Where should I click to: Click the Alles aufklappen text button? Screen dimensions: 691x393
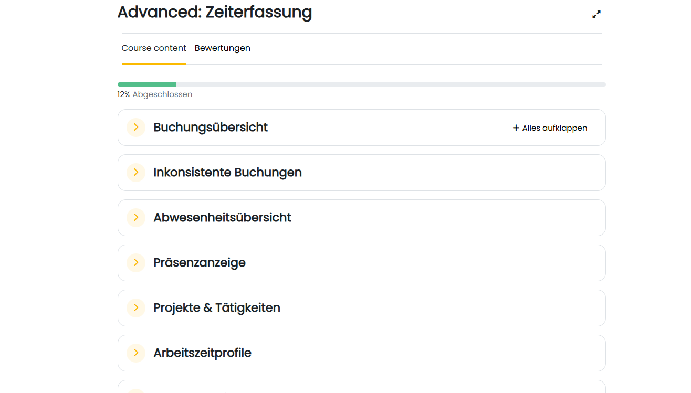point(554,128)
